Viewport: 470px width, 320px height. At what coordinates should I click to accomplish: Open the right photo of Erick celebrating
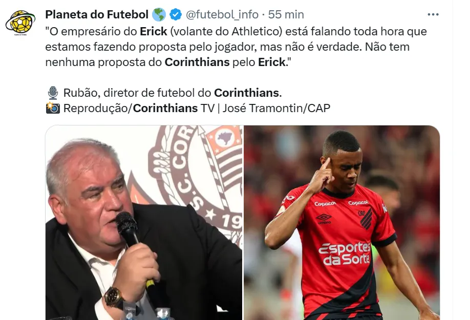coord(341,223)
